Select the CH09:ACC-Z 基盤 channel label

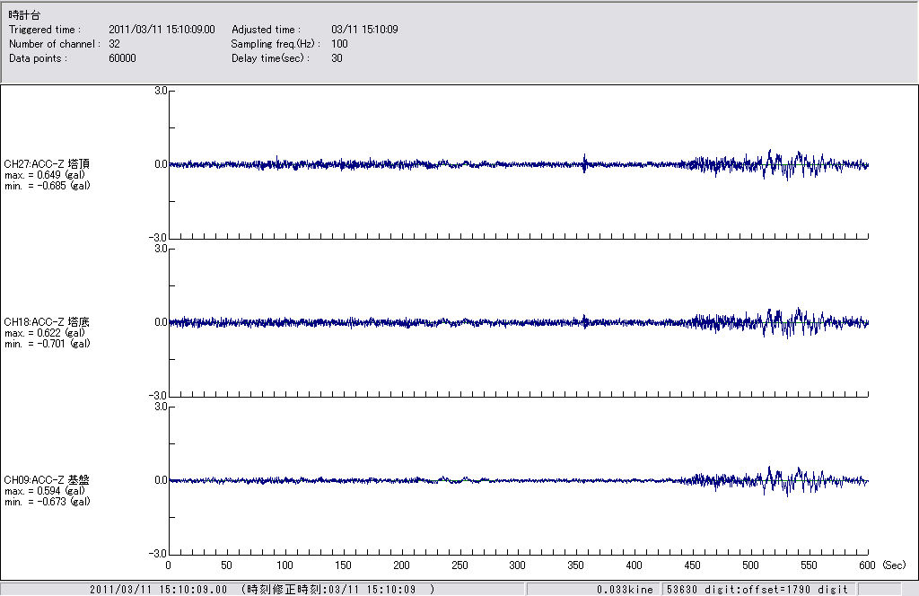pos(47,480)
